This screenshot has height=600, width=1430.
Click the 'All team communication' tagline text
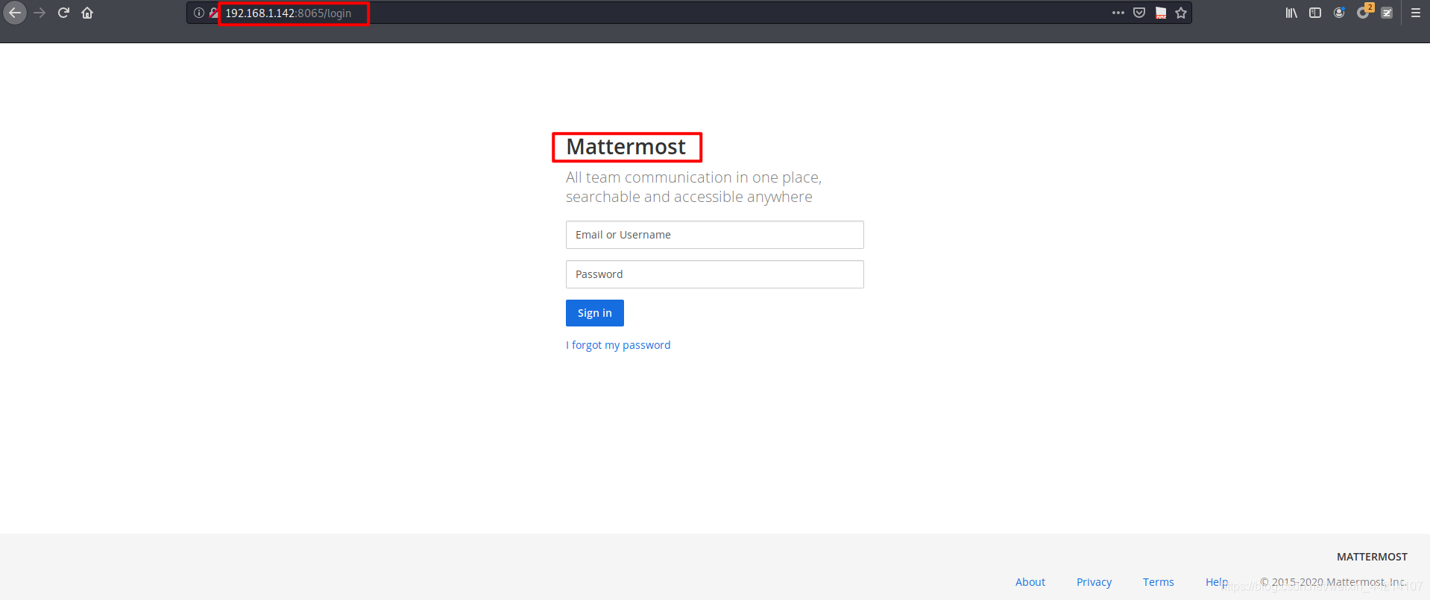tap(693, 187)
